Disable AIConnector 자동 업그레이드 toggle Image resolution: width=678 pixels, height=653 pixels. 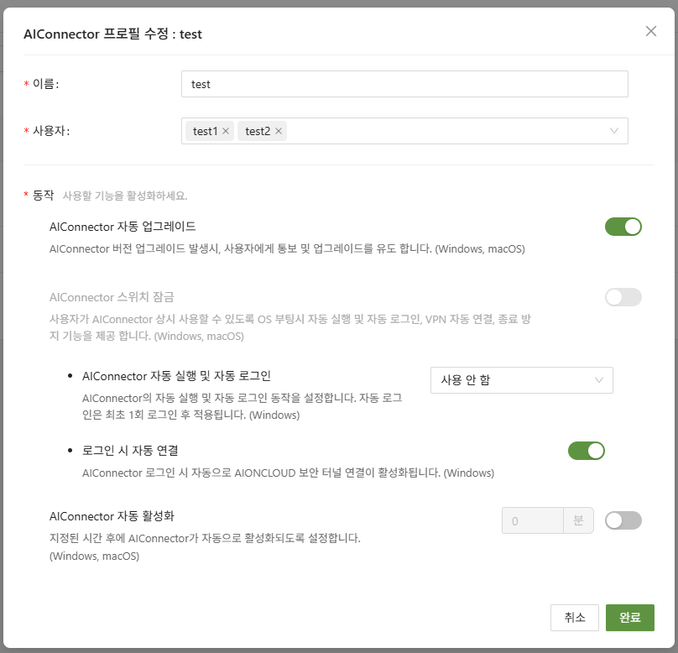point(623,227)
